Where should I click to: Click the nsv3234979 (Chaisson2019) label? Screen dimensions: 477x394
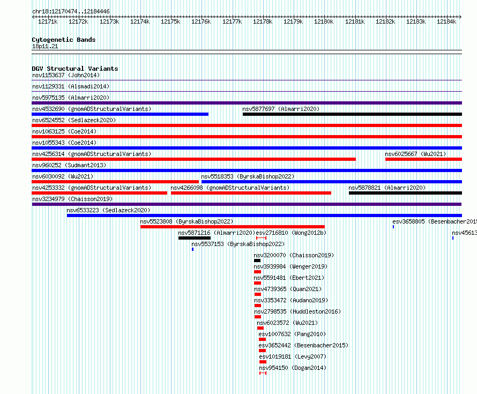coord(72,199)
